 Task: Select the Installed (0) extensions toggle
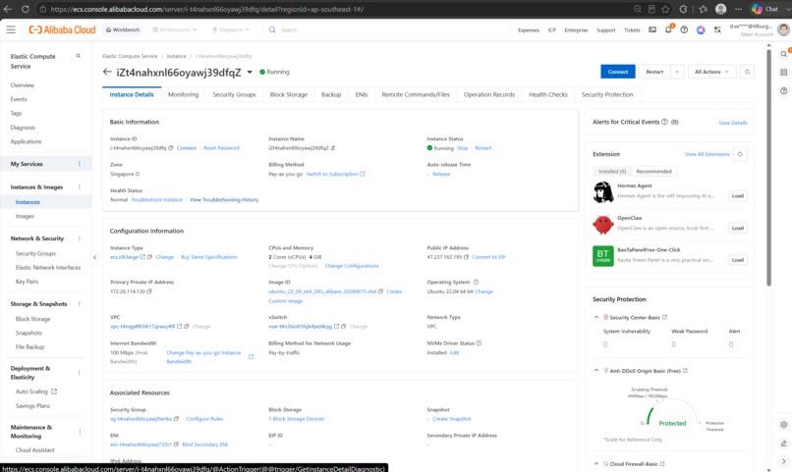[x=612, y=172]
